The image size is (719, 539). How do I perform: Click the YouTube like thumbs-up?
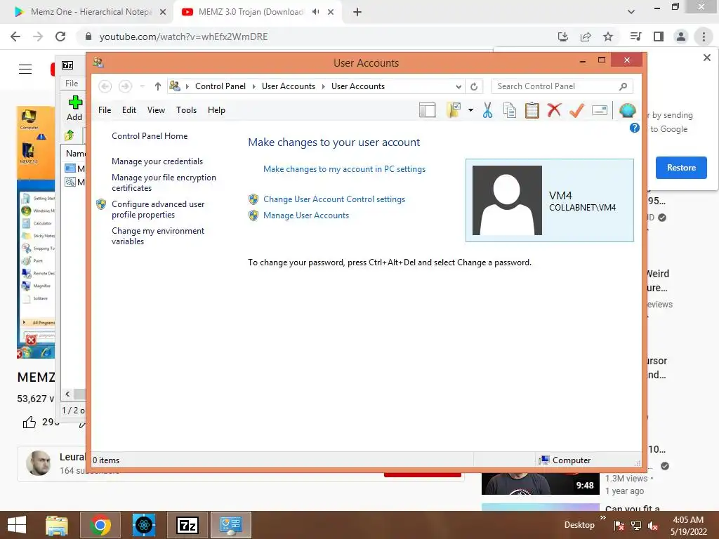(x=29, y=422)
